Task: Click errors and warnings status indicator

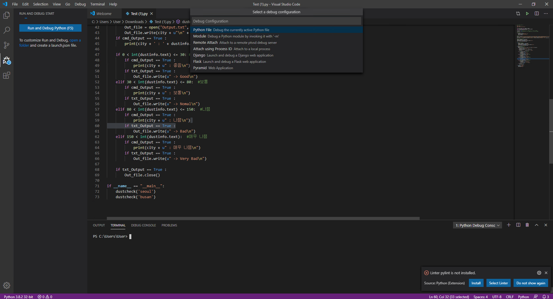Action: coord(45,297)
